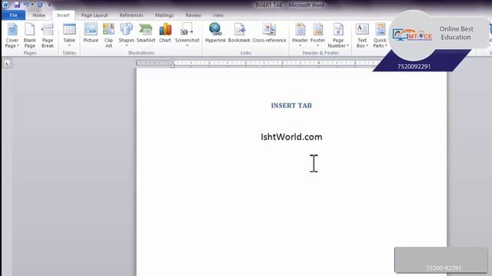This screenshot has height=276, width=492.
Task: Open the Mailings tab
Action: [164, 15]
